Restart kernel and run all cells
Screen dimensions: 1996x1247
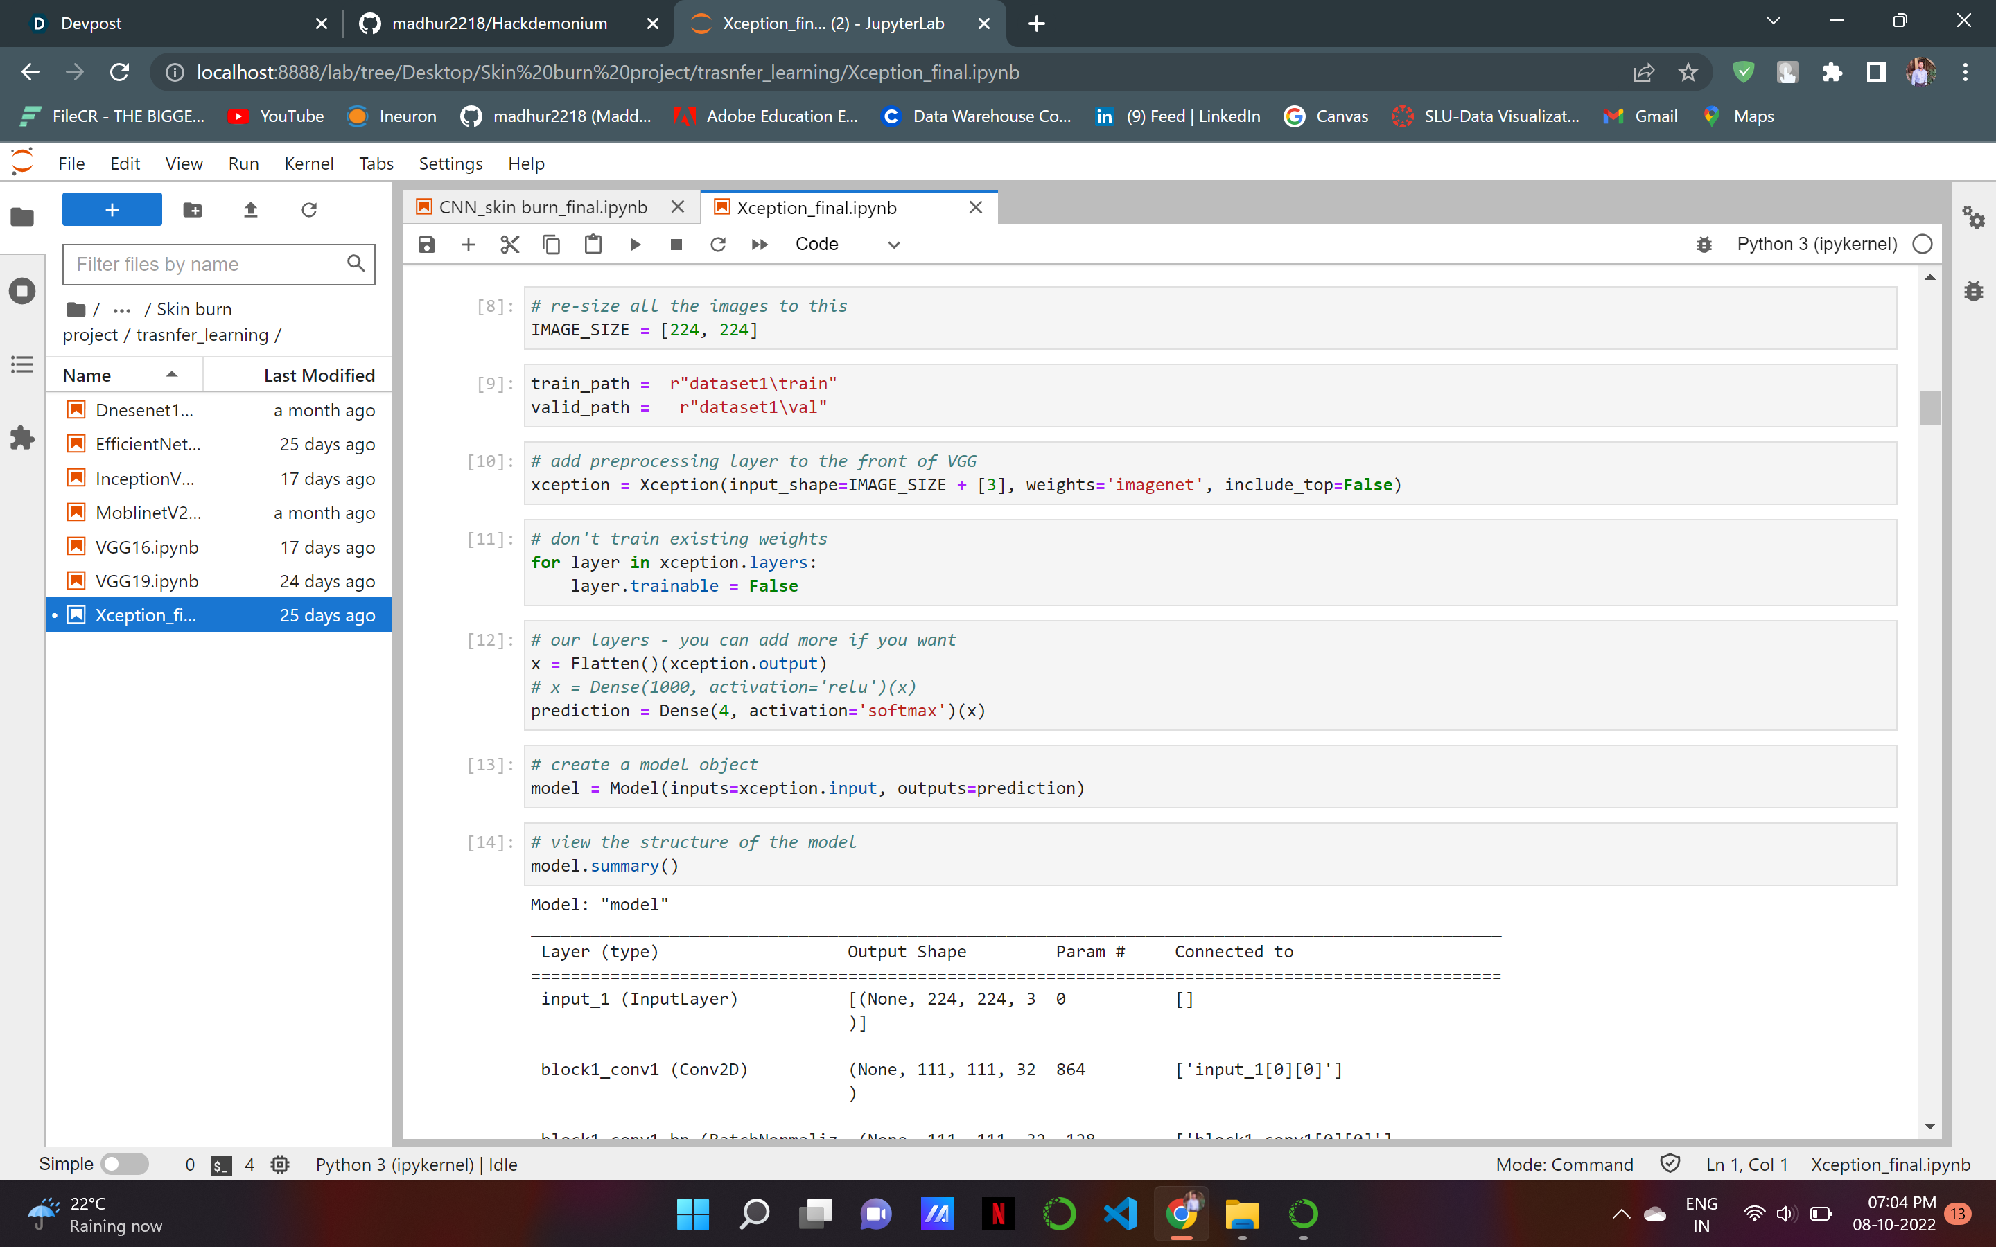pyautogui.click(x=760, y=244)
